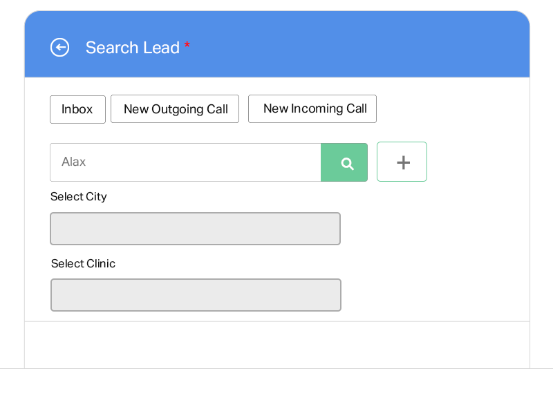Open the Inbox
The height and width of the screenshot is (409, 553).
tap(77, 109)
